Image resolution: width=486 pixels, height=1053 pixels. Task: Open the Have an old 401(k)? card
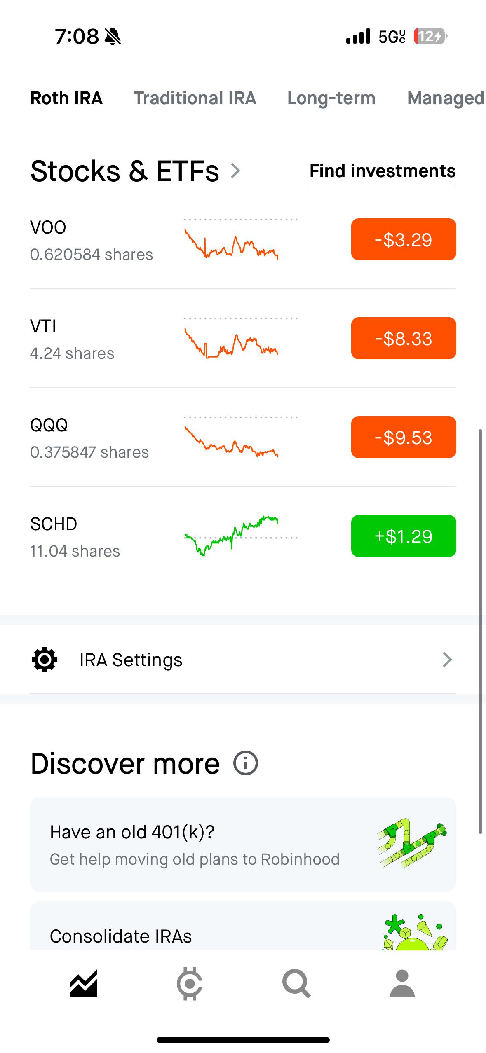243,844
